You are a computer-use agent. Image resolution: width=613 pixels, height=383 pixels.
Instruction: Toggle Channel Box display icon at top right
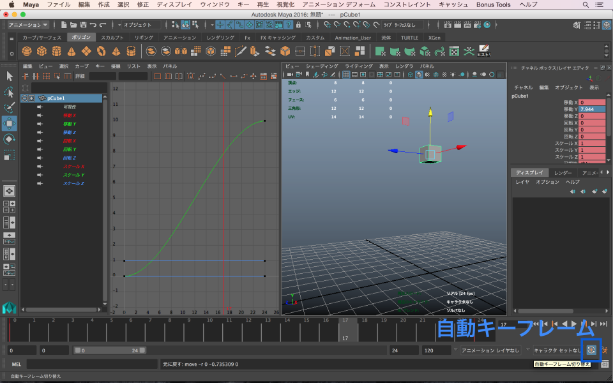pyautogui.click(x=606, y=25)
